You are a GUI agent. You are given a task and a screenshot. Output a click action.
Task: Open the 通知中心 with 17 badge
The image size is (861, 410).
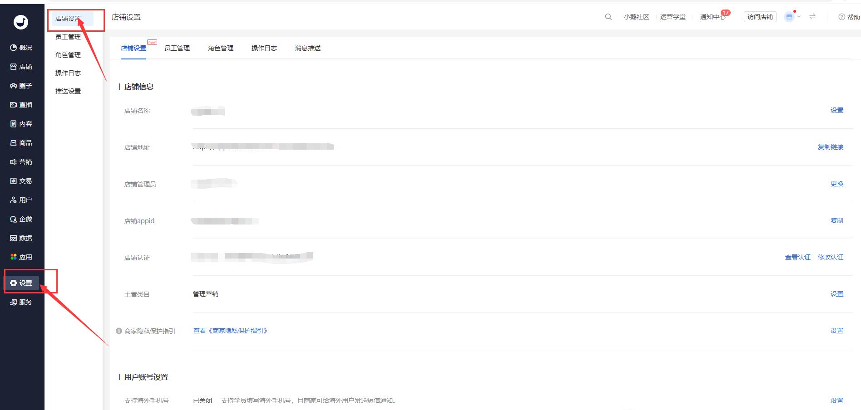click(x=712, y=17)
